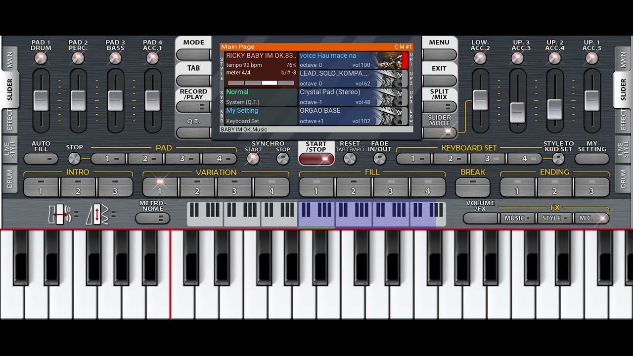The width and height of the screenshot is (633, 356).
Task: Trigger the BREAK button
Action: coord(473,187)
